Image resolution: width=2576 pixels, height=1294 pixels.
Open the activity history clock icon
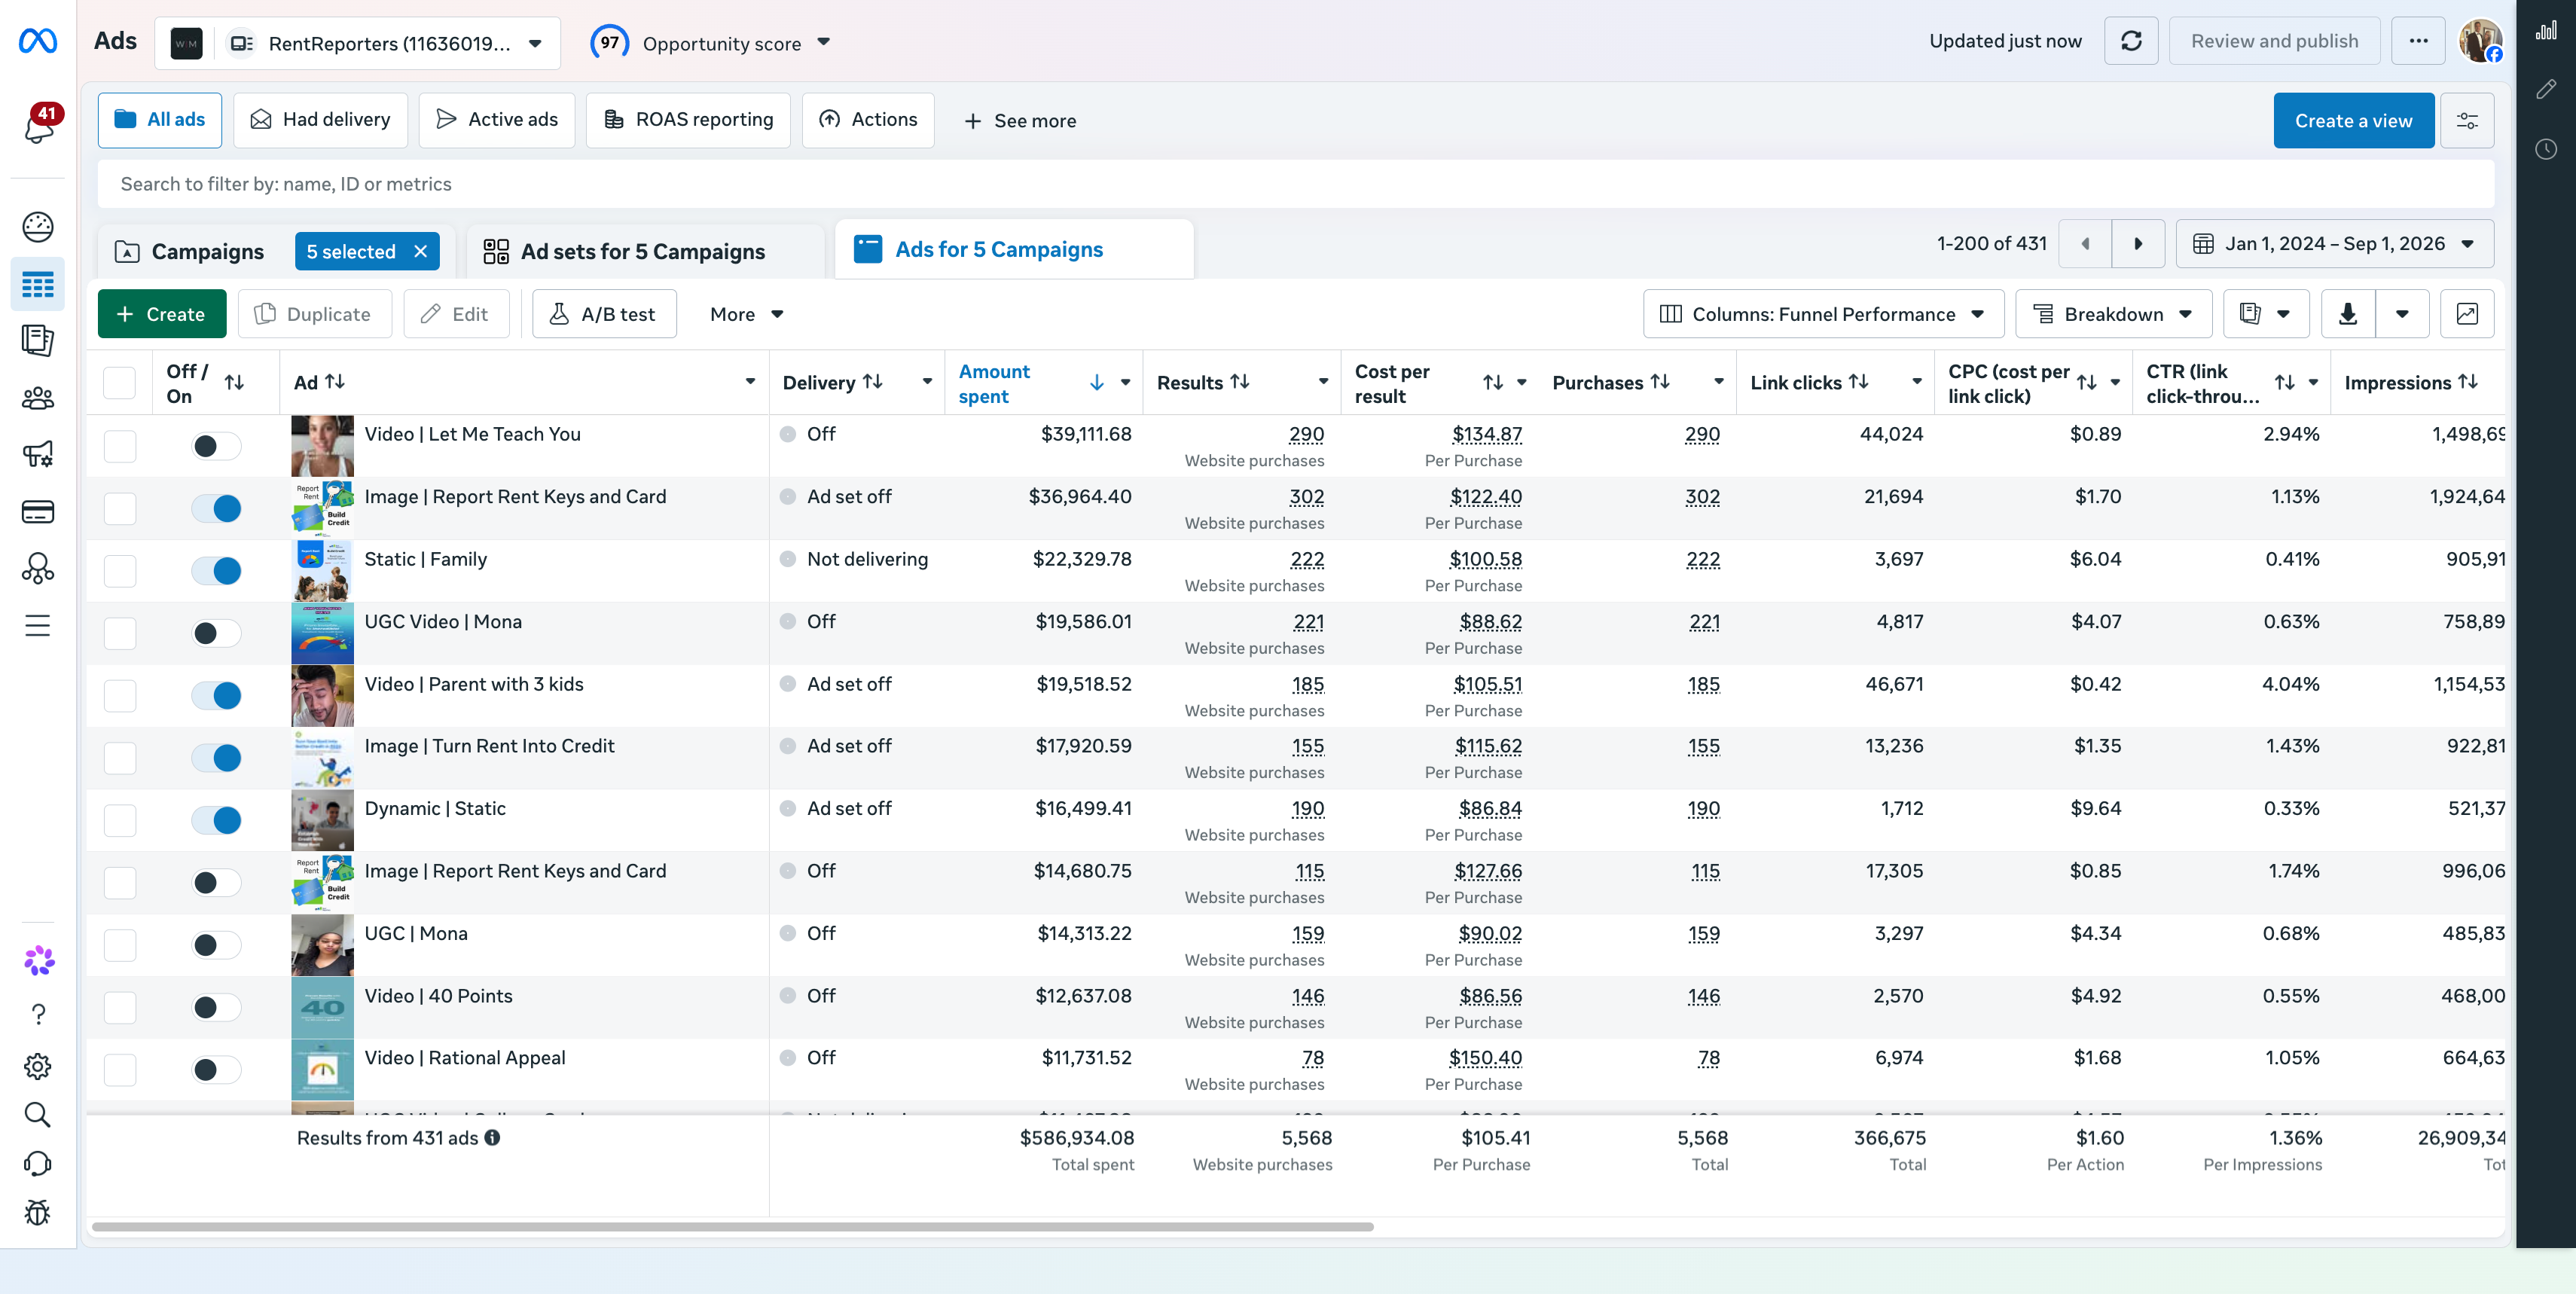coord(2546,149)
